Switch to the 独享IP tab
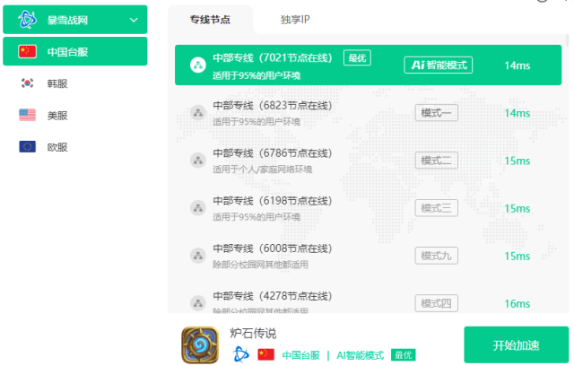Screen dimensions: 574x366 [x=295, y=20]
